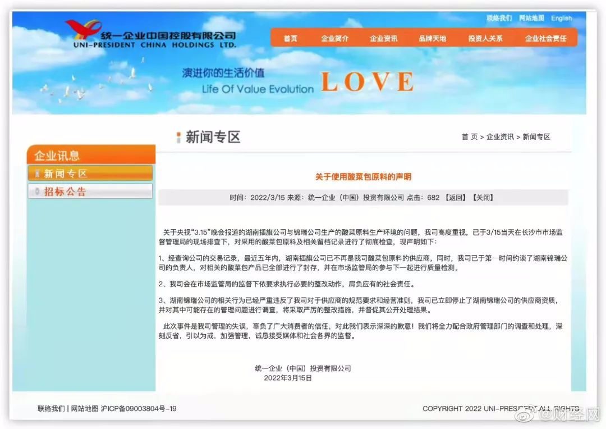Switch site language to English

point(562,18)
